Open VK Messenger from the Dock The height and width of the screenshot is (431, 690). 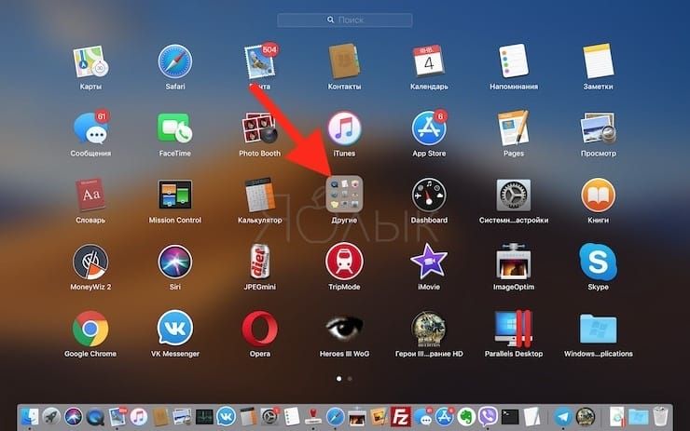click(226, 416)
